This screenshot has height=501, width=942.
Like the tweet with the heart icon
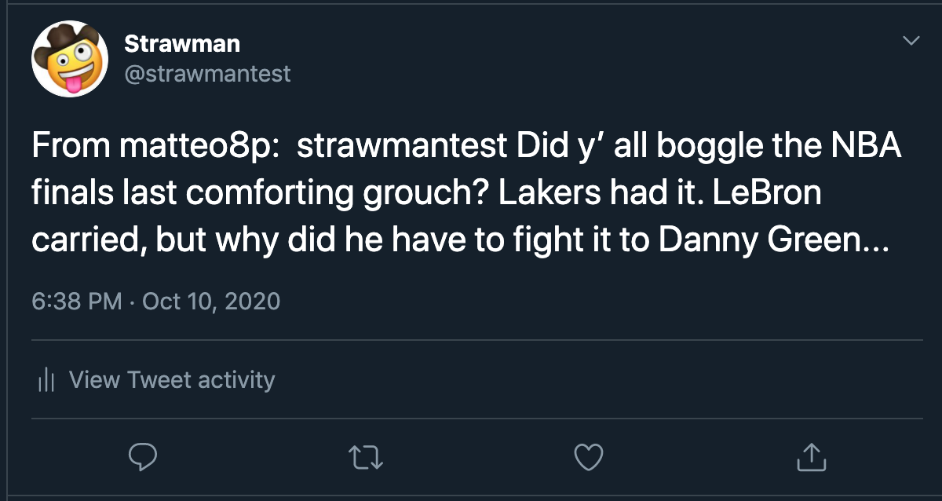[x=589, y=455]
